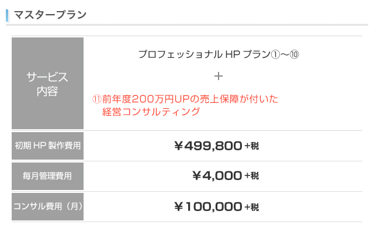Viewport: 374px width, 228px height.
Task: Click the ① circled number
Action: (x=275, y=54)
